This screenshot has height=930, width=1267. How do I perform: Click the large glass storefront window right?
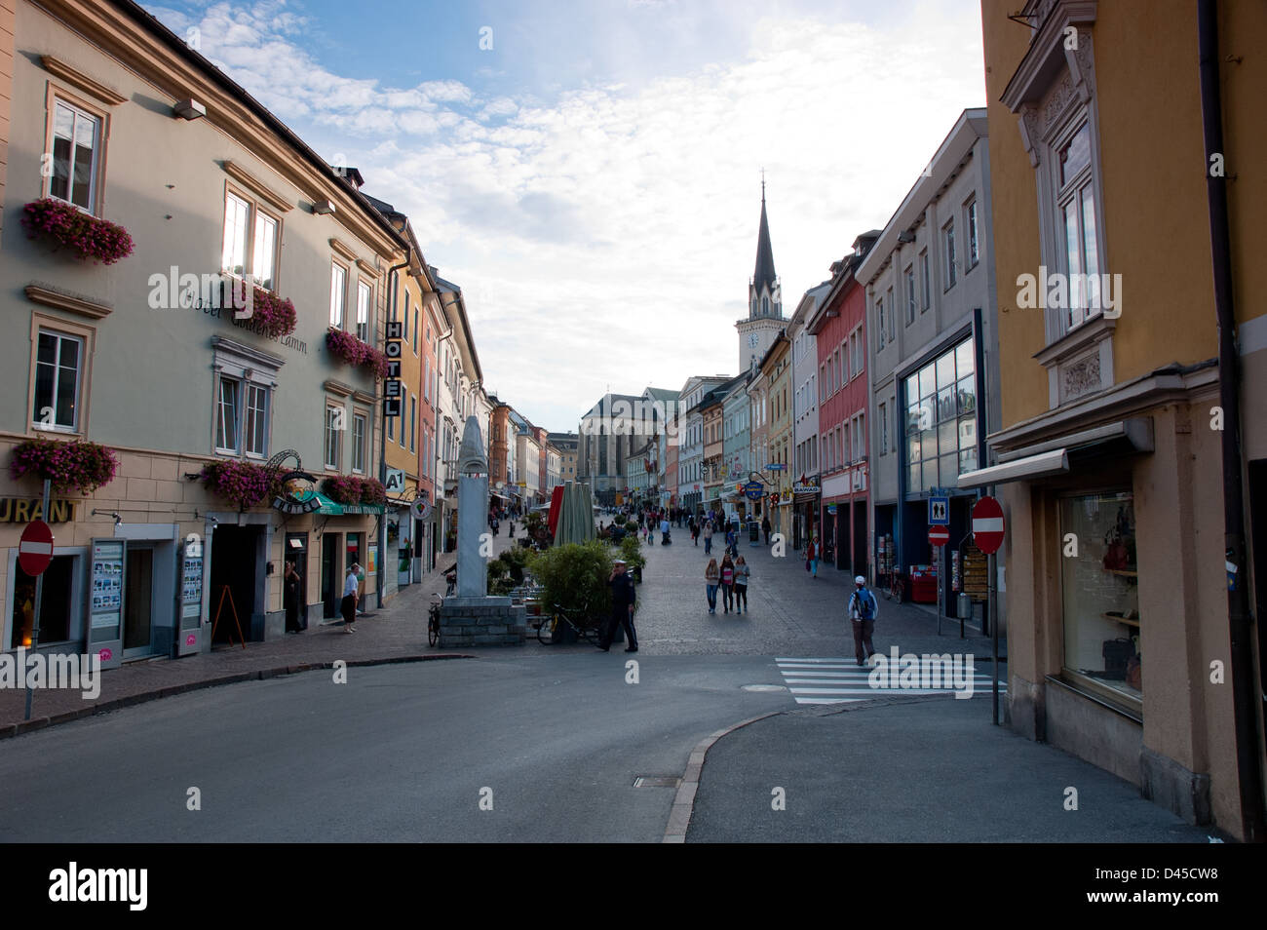[x=940, y=416]
